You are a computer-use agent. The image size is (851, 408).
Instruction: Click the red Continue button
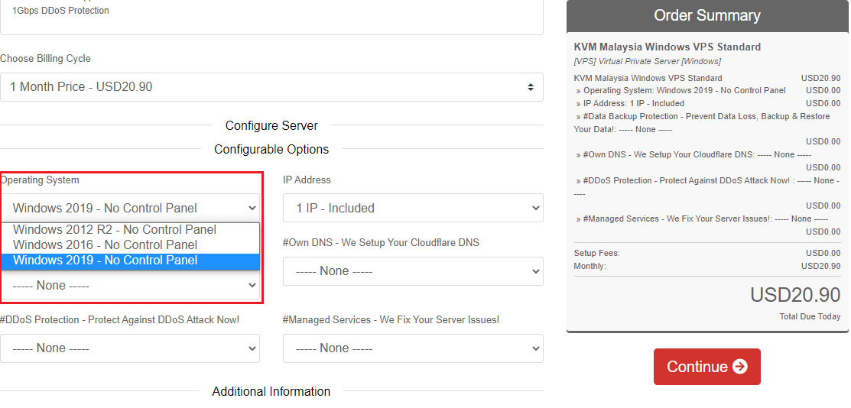(706, 367)
